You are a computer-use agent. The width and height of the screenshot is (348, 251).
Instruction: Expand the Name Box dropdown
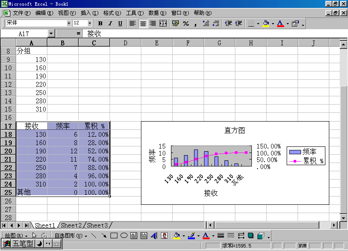pos(51,34)
